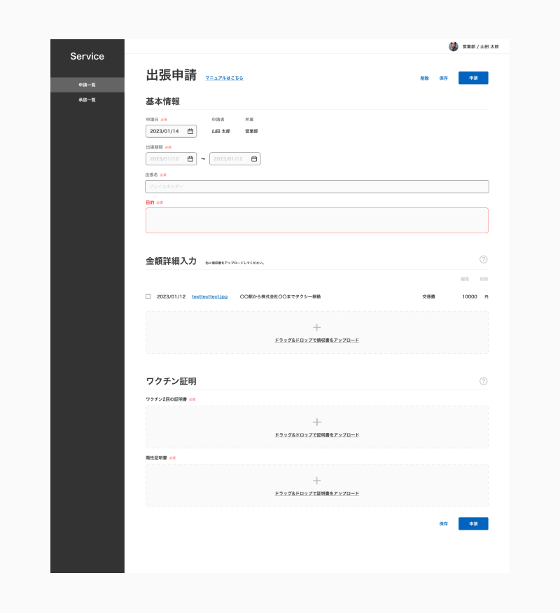Open the マニュアルはこちら link
Image resolution: width=560 pixels, height=613 pixels.
[x=224, y=78]
